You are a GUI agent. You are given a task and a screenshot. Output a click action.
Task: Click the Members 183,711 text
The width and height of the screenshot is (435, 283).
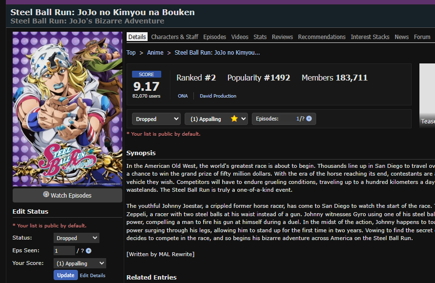pyautogui.click(x=335, y=78)
